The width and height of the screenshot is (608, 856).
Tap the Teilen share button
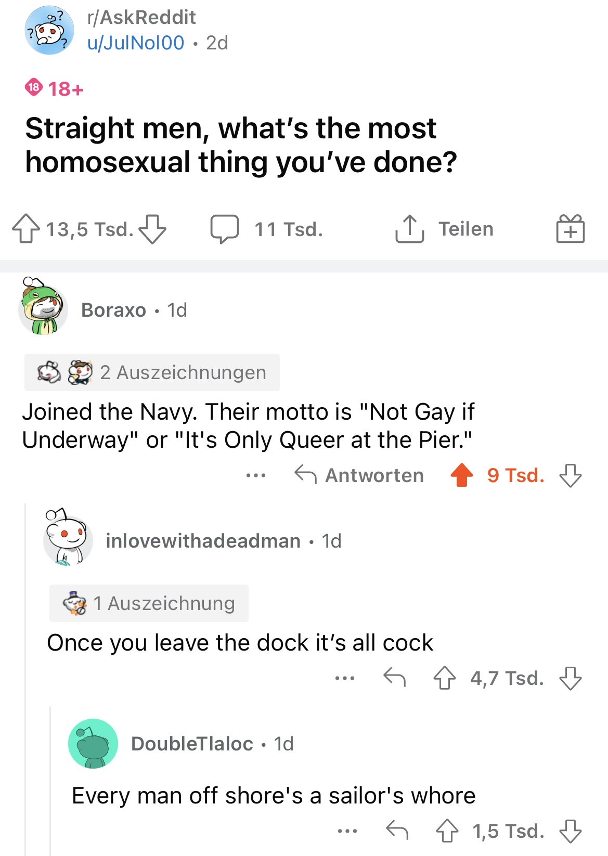[x=445, y=229]
